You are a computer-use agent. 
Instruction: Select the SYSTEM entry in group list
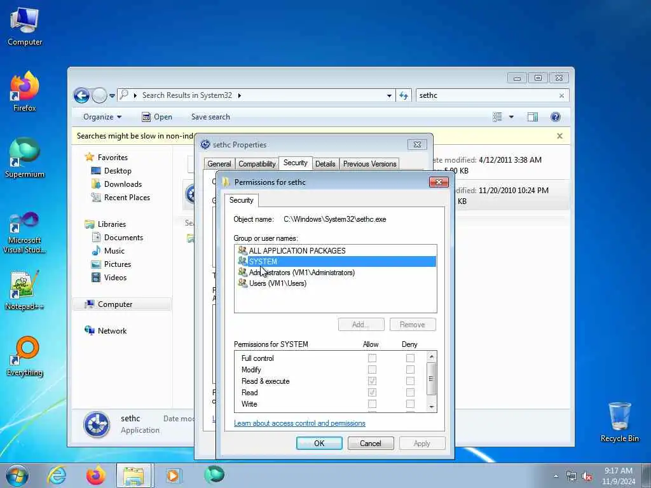point(336,261)
